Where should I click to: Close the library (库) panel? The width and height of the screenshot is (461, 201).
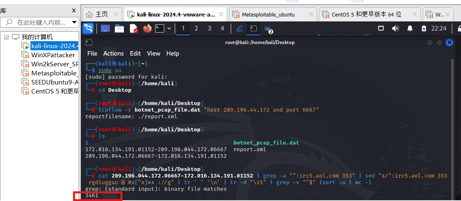(x=74, y=11)
